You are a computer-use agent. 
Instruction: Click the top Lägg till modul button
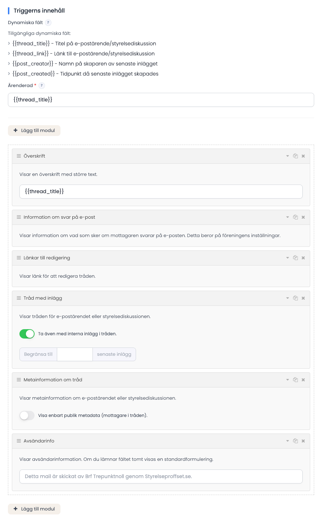34,131
